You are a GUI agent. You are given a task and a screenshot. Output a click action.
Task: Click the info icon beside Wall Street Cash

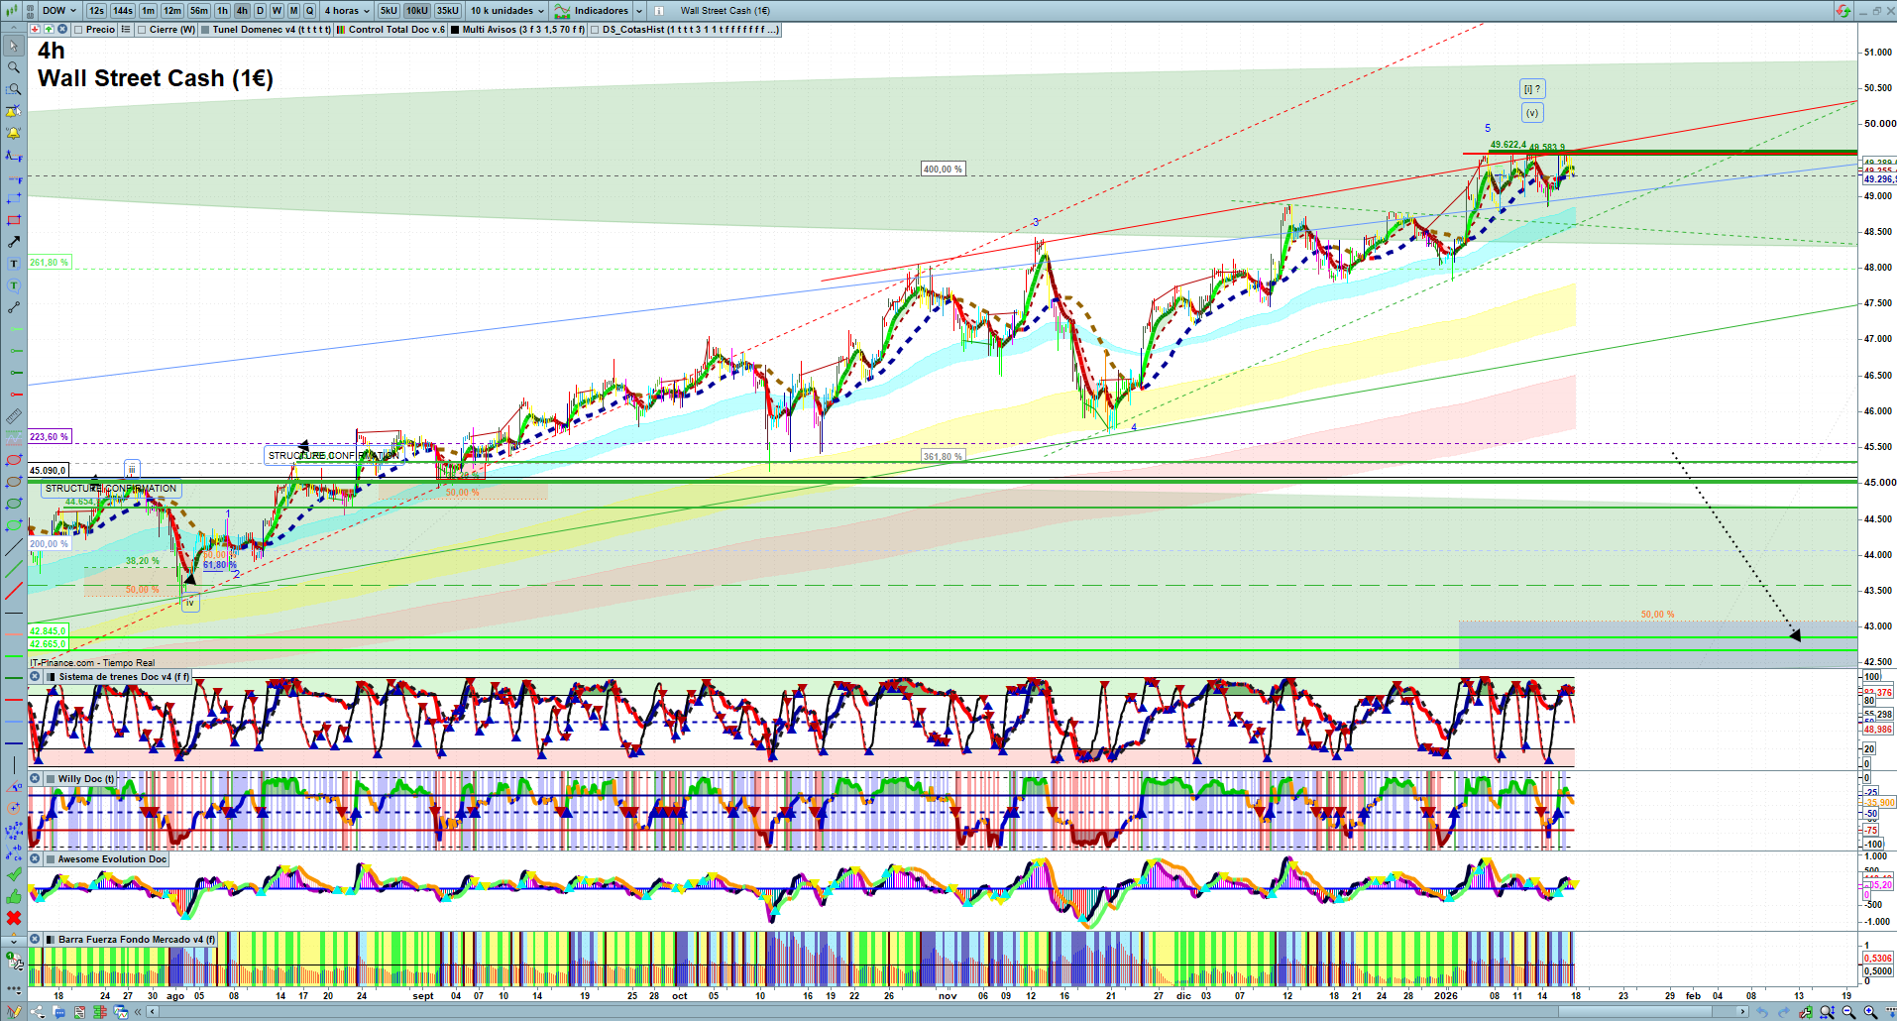(x=658, y=11)
